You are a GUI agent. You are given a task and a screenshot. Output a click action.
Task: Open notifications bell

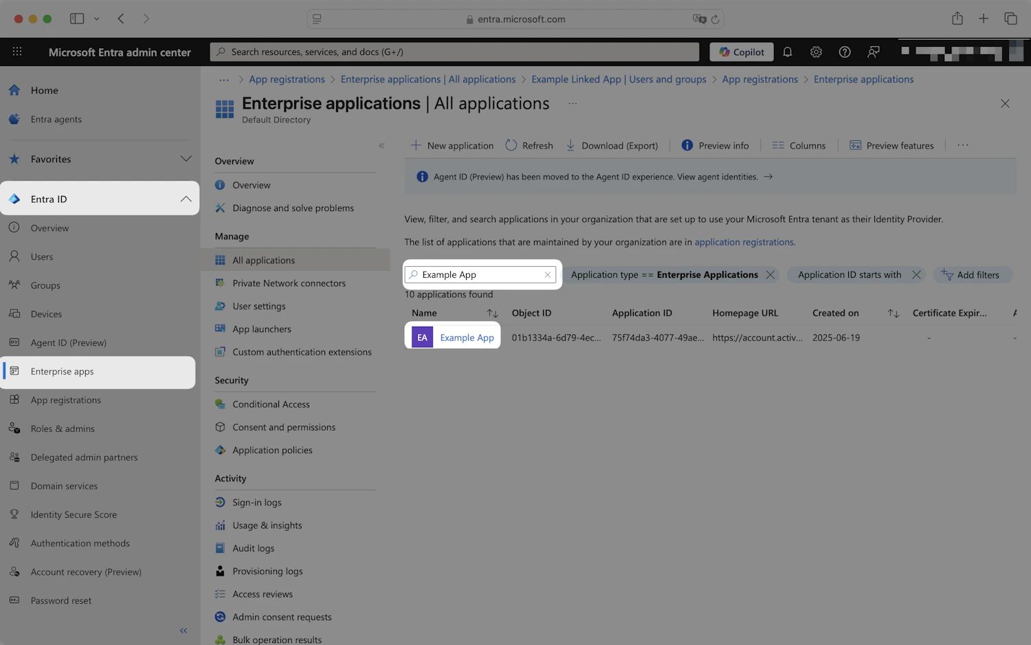click(788, 52)
